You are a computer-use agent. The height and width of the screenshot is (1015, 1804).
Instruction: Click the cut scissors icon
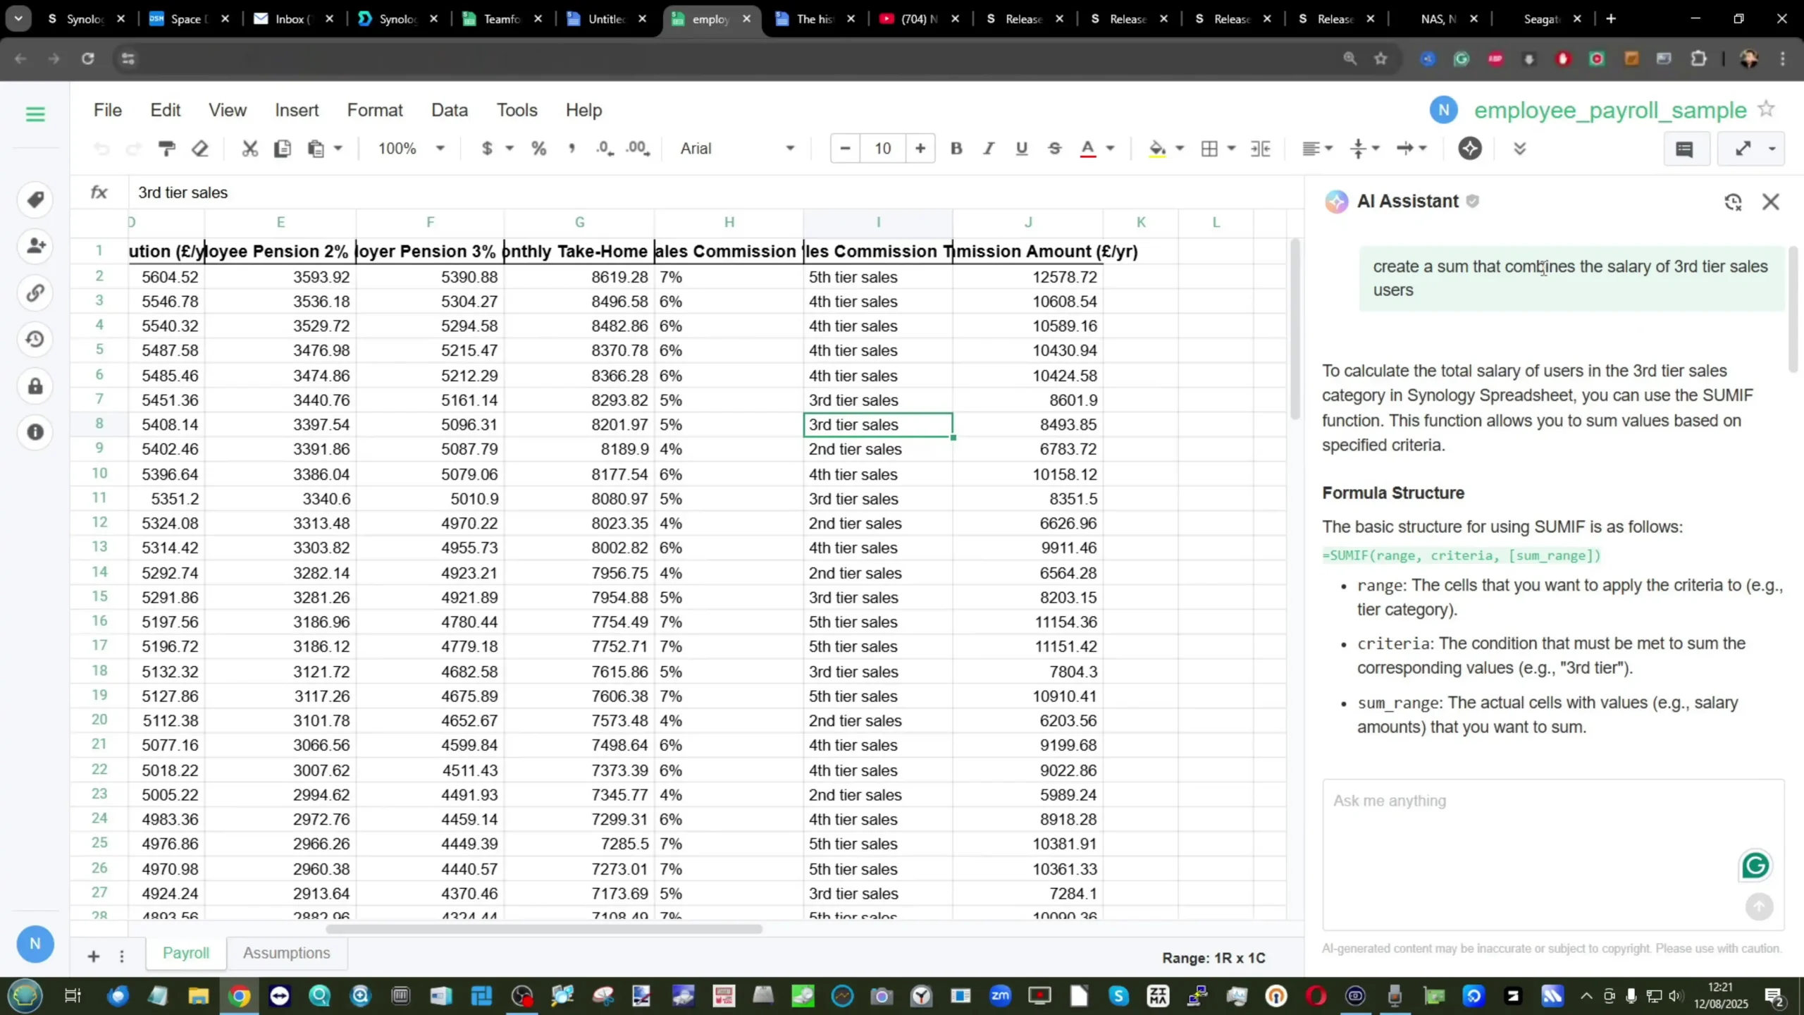click(x=249, y=148)
